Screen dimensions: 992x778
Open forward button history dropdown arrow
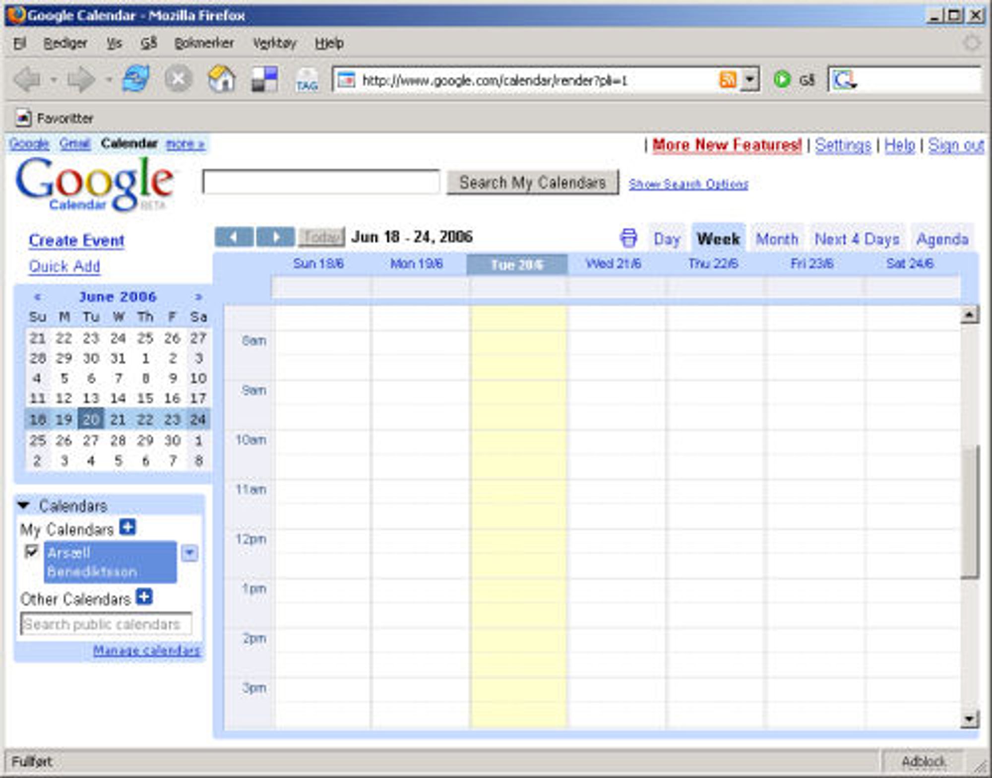109,79
